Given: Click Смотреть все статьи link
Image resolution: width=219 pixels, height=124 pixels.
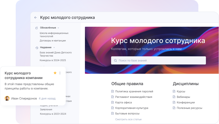Looking at the screenshot, I should 128,119.
